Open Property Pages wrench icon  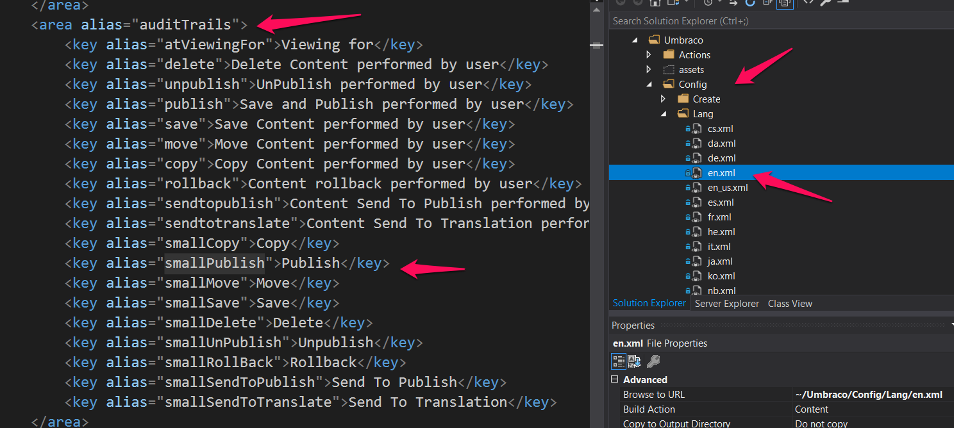pos(653,361)
